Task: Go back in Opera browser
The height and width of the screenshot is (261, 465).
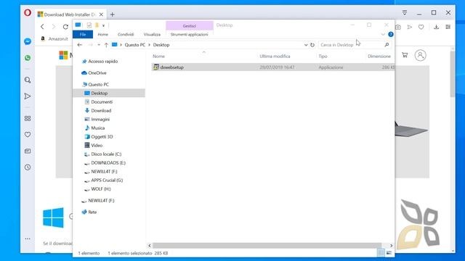Action: 42,27
